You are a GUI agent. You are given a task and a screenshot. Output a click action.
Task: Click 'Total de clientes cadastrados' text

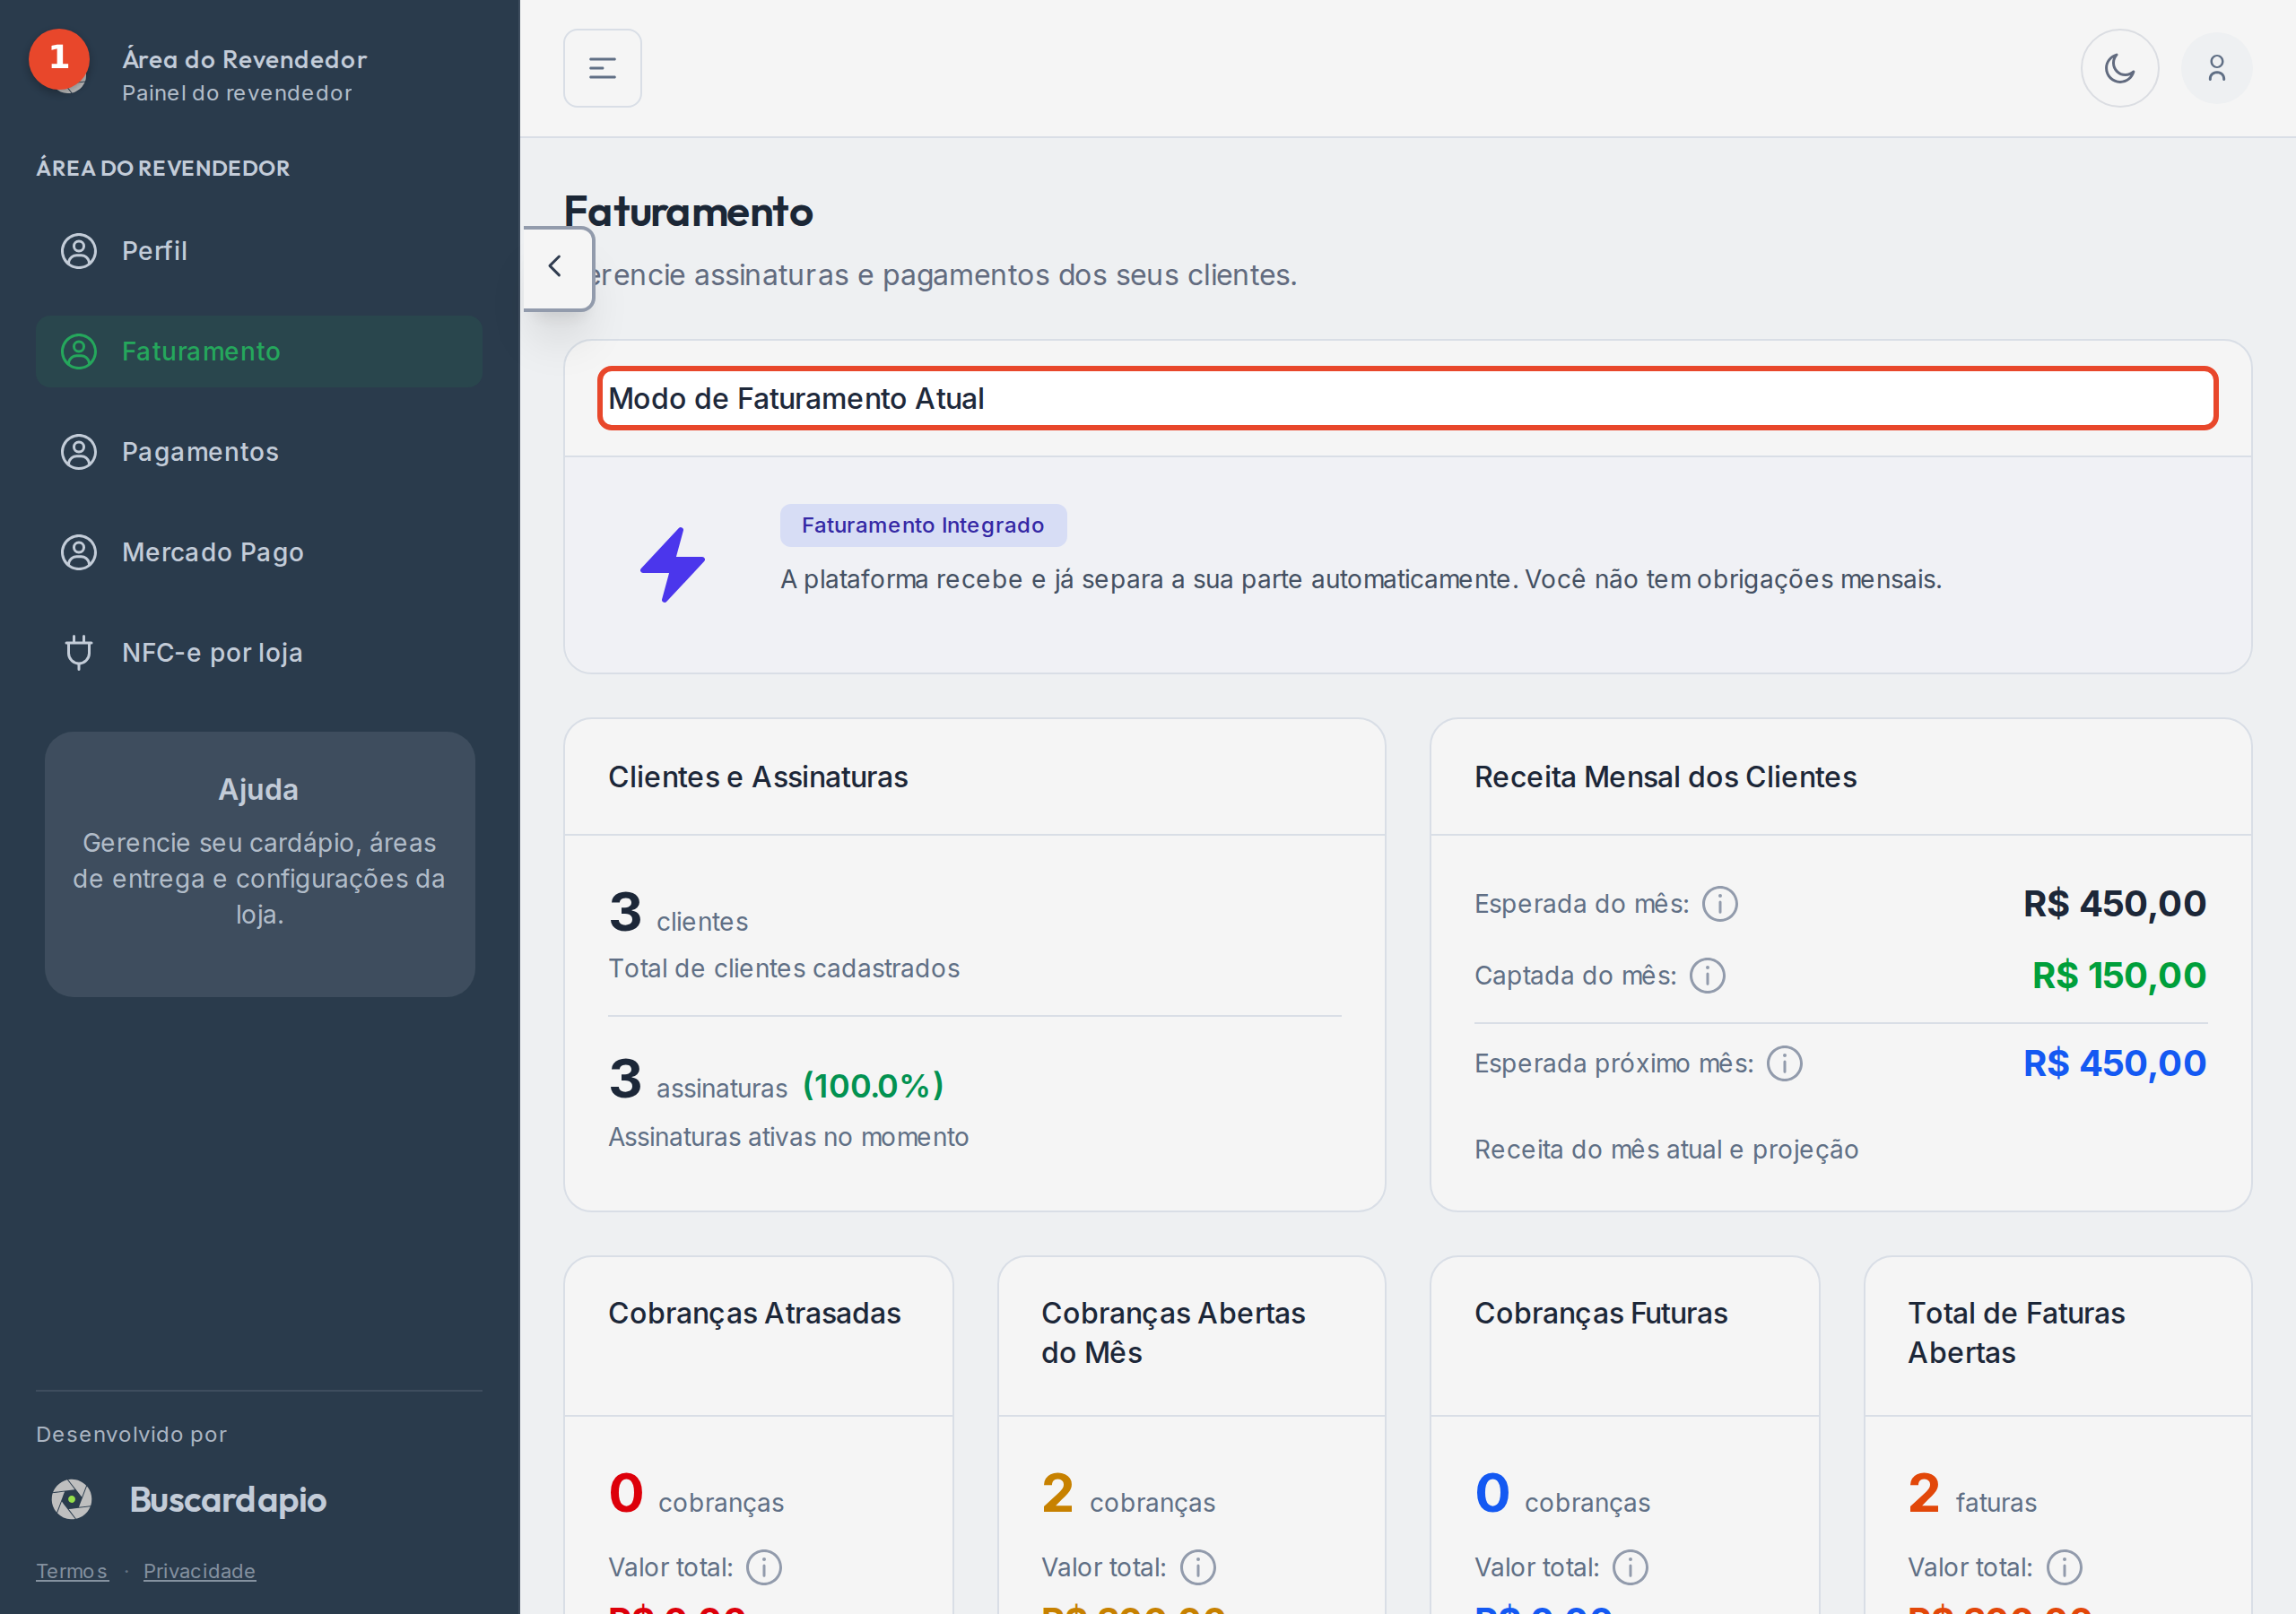click(x=784, y=969)
